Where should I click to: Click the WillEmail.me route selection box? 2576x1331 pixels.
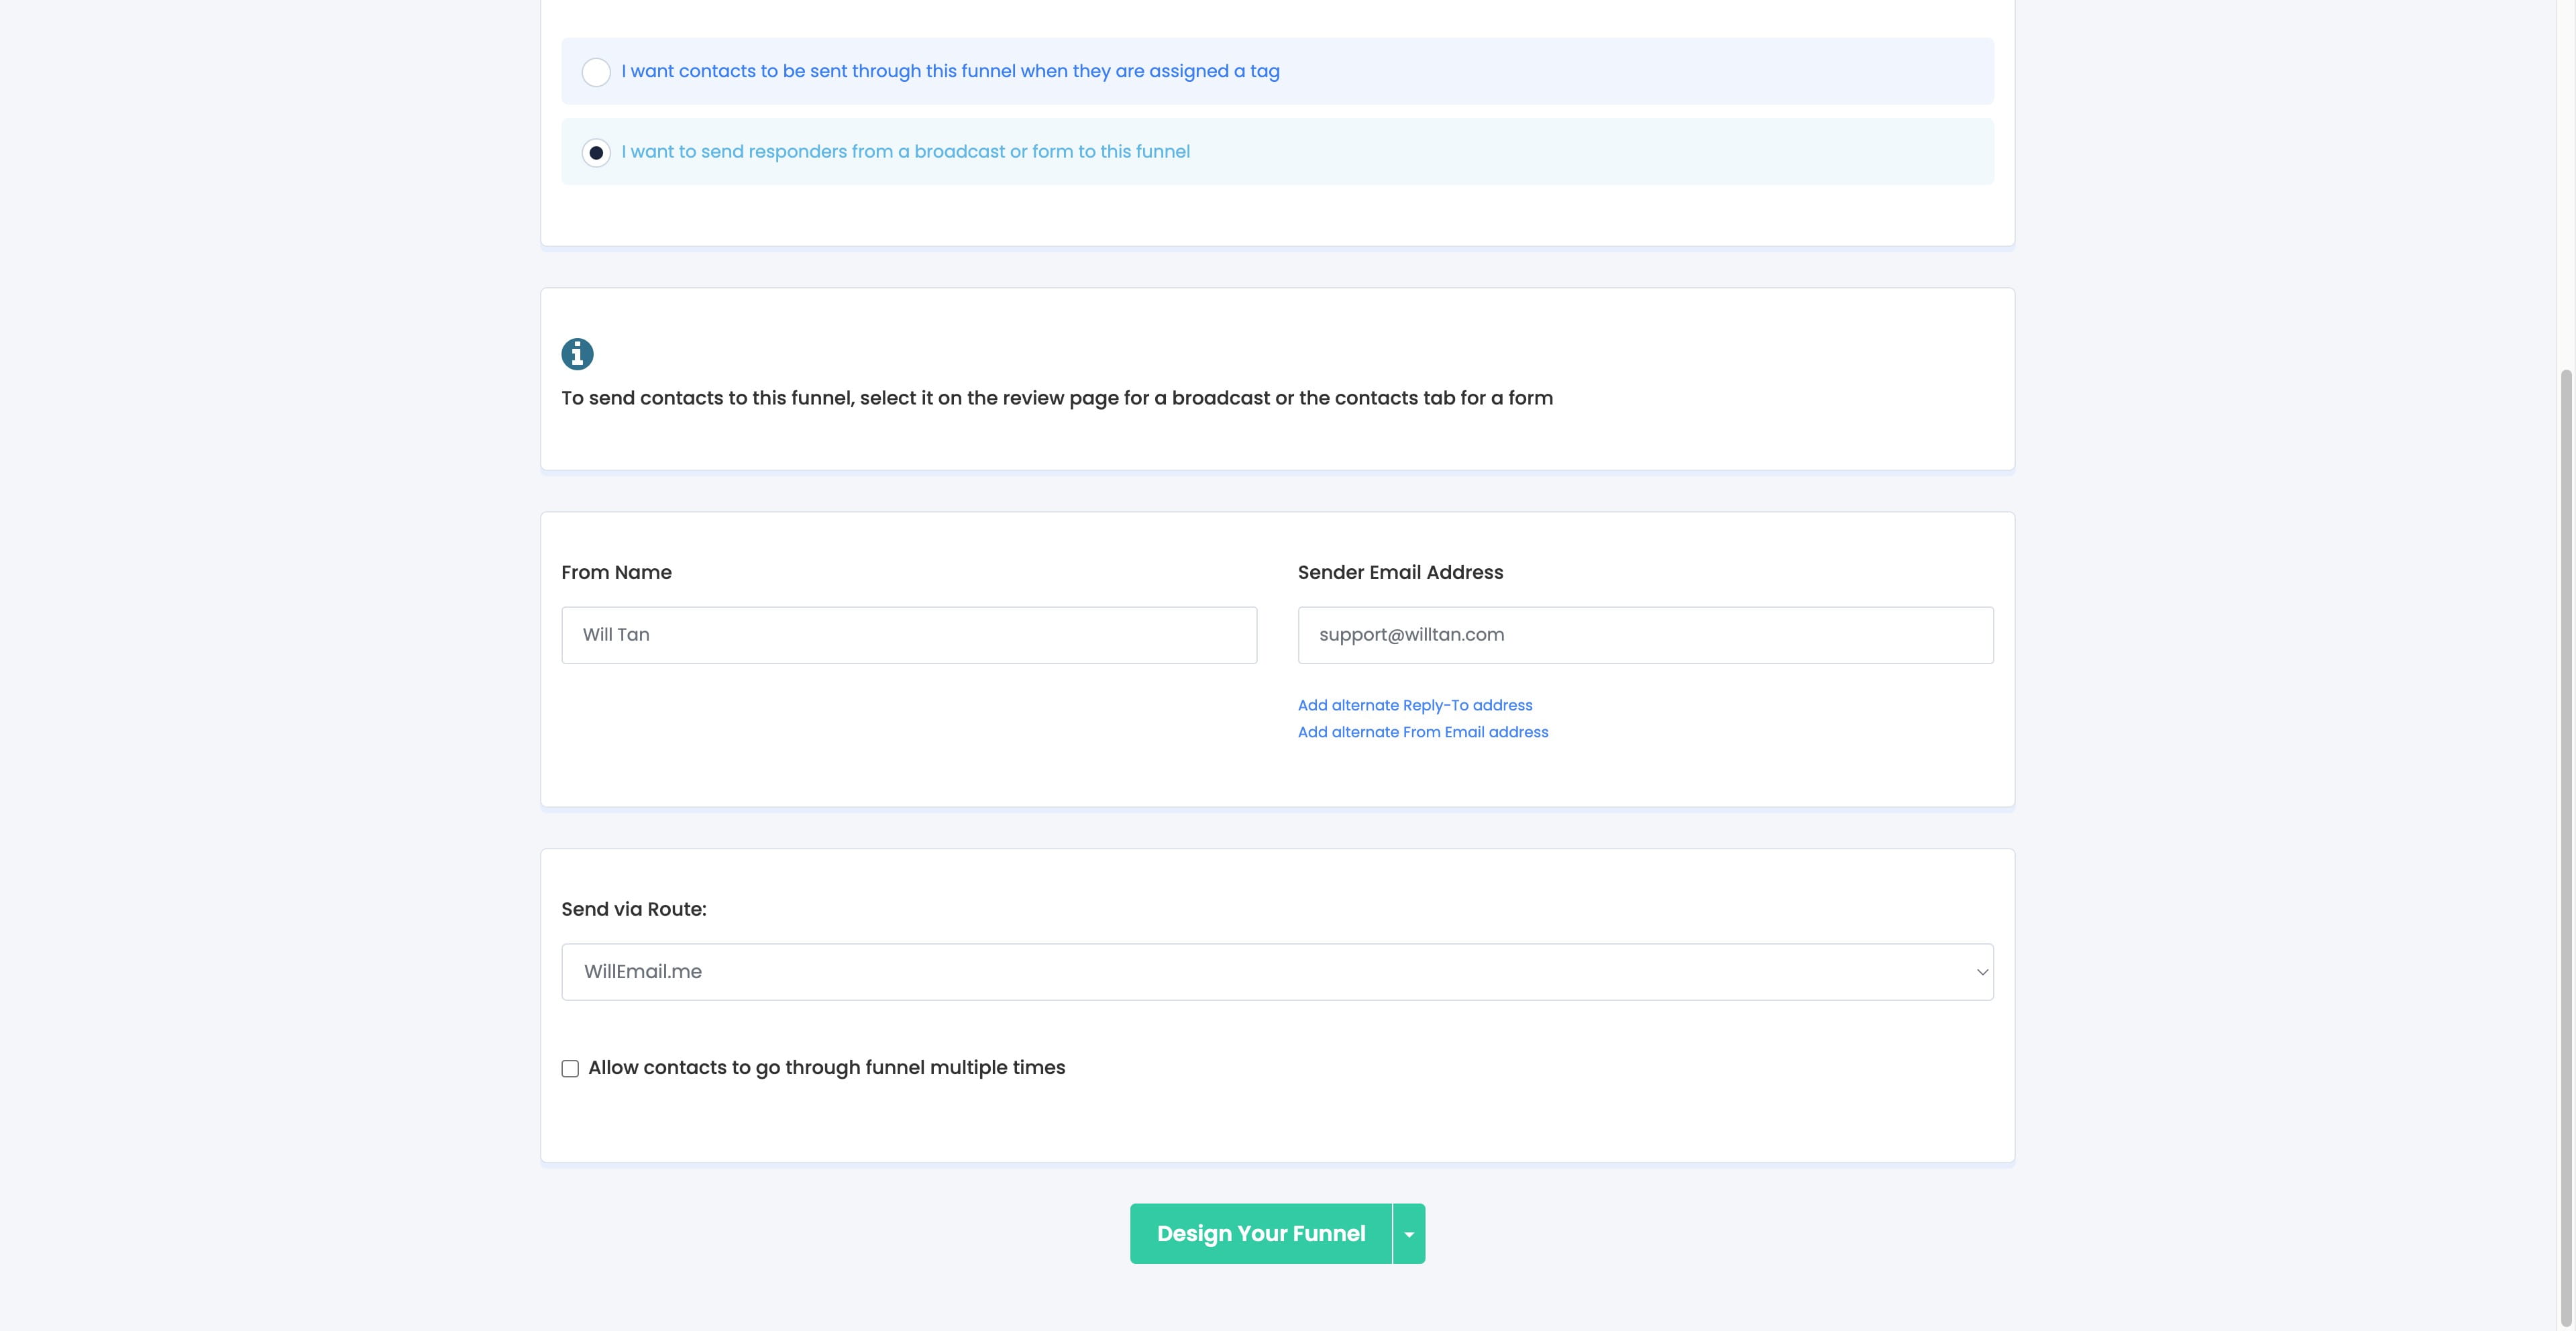(1277, 971)
